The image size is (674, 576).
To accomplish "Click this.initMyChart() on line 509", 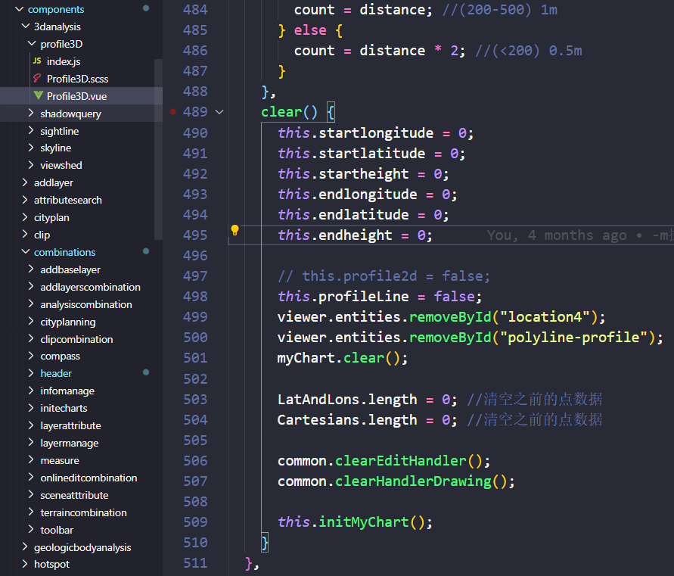I will click(355, 522).
